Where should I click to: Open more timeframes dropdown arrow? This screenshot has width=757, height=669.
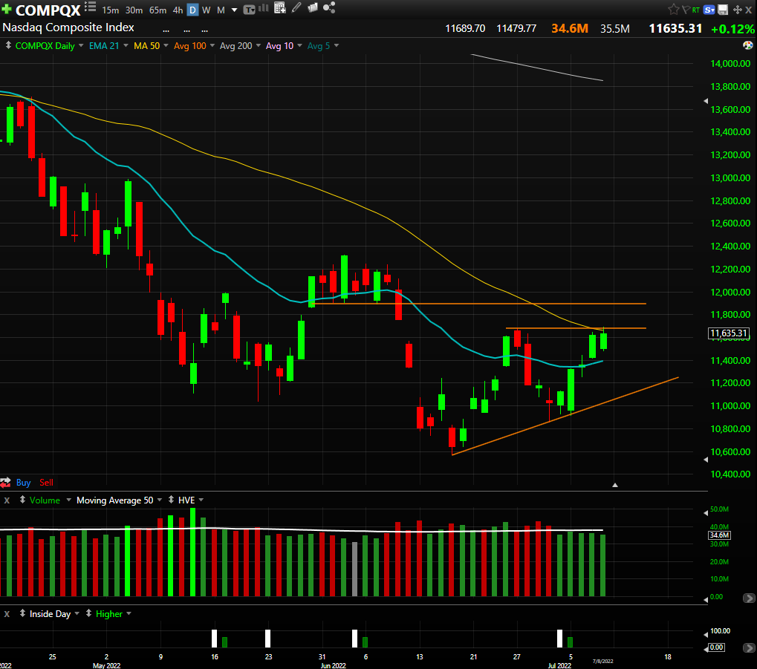coord(234,10)
